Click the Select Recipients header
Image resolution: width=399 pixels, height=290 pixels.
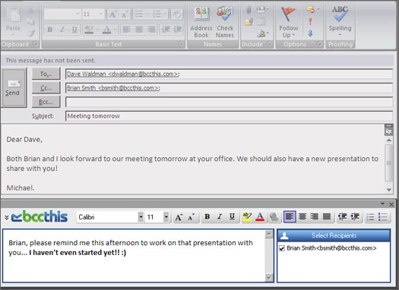pos(334,235)
